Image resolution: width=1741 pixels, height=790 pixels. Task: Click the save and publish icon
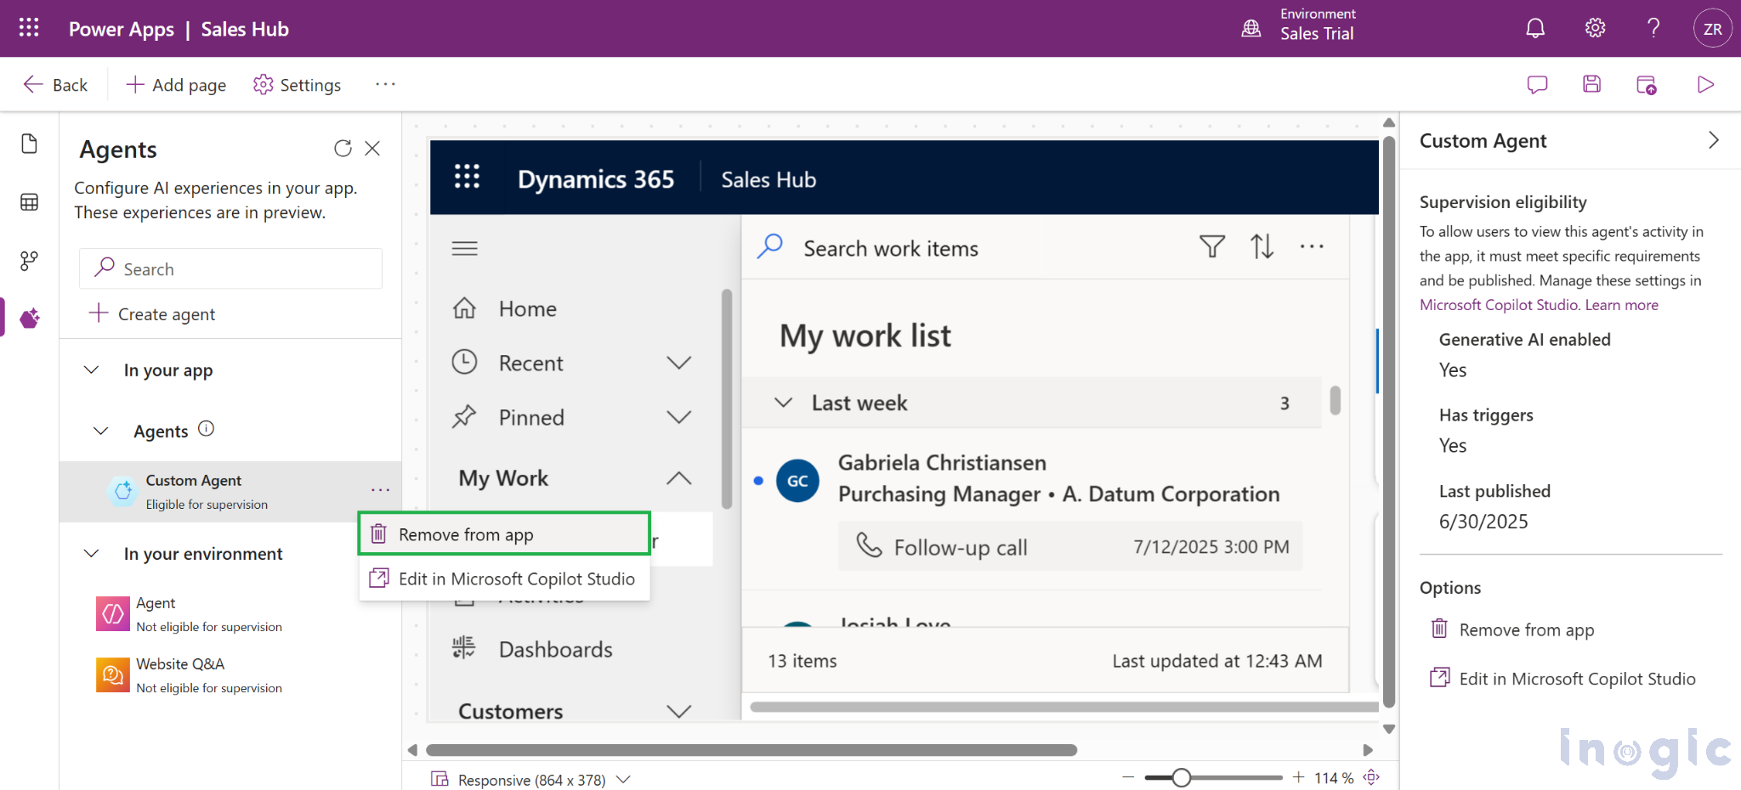[x=1647, y=84]
